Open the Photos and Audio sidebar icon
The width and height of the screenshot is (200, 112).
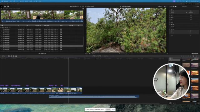click(5, 7)
